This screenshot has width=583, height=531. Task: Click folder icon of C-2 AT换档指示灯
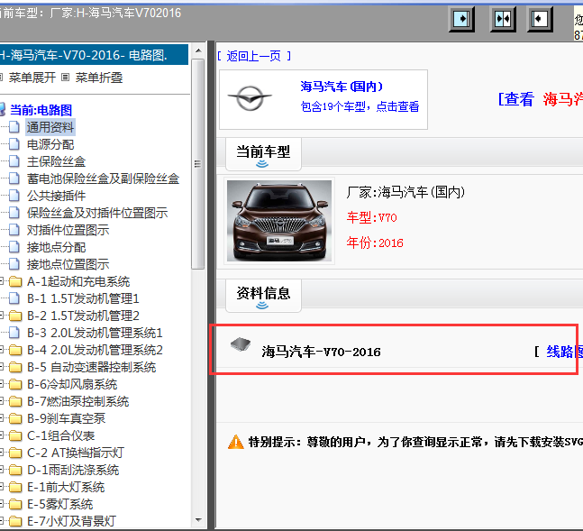(15, 453)
